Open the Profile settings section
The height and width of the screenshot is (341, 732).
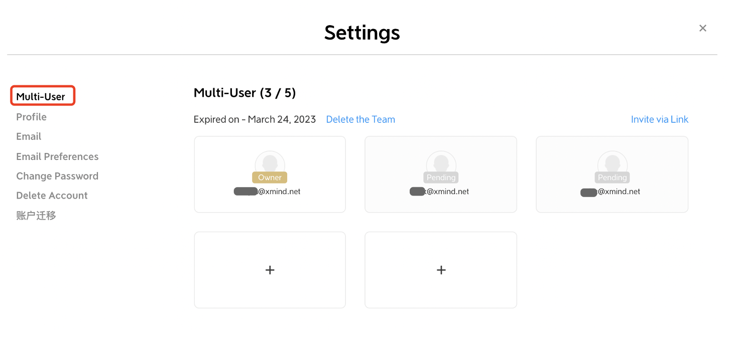pos(31,117)
